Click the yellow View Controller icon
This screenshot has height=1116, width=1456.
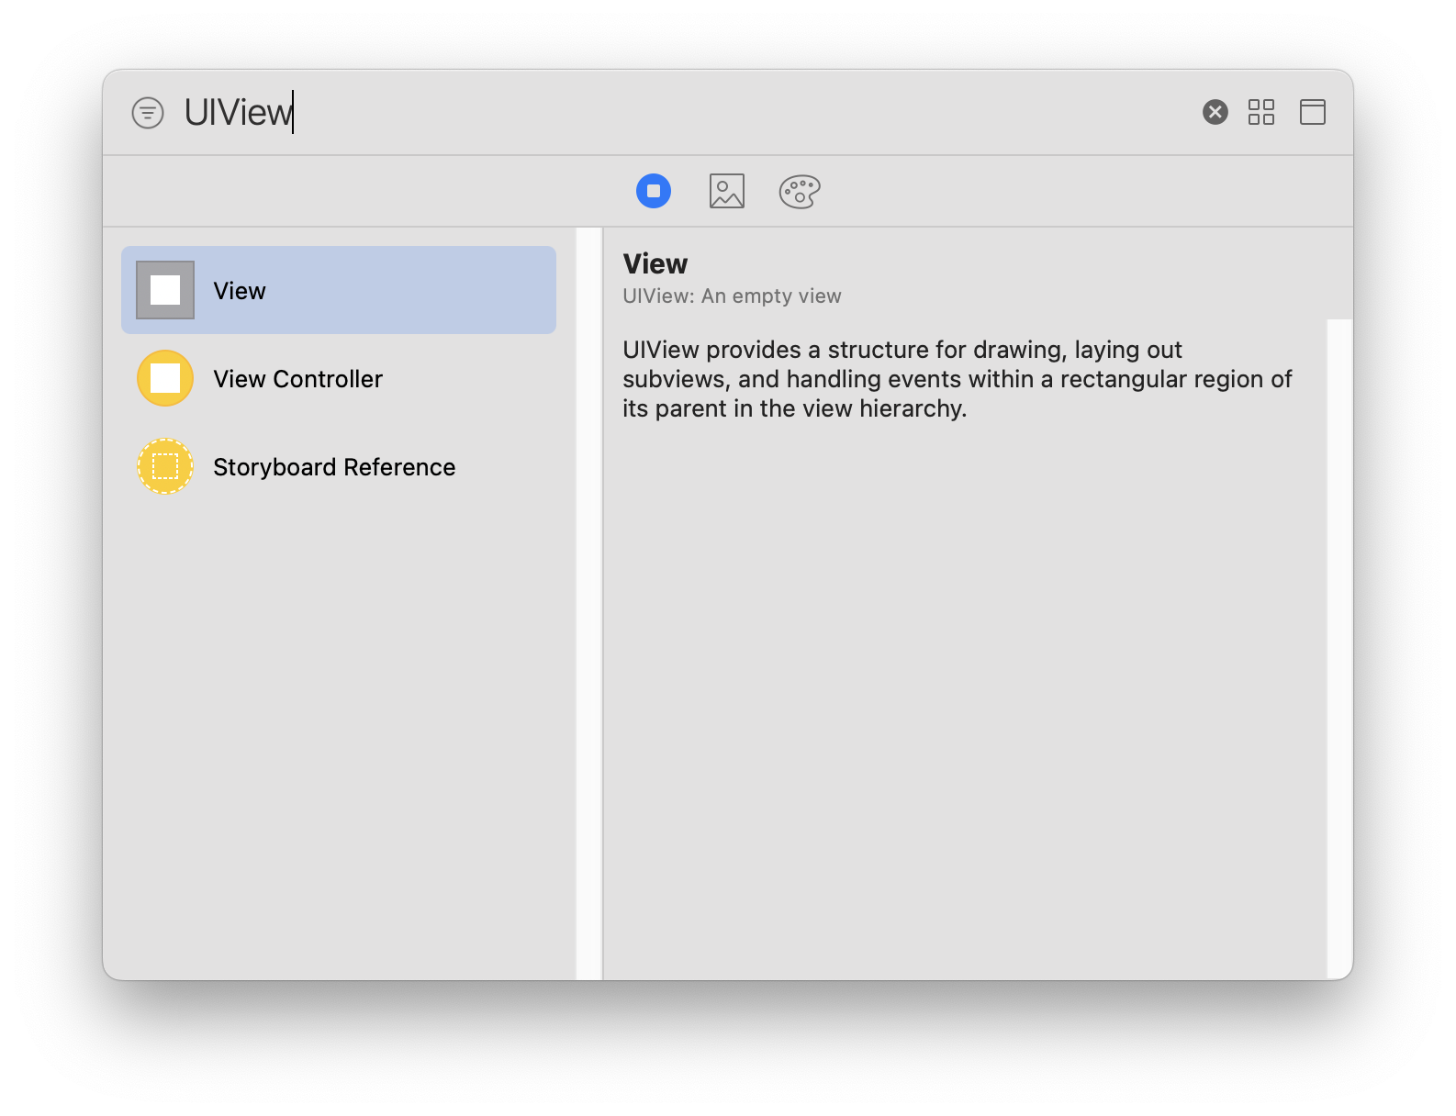point(165,378)
